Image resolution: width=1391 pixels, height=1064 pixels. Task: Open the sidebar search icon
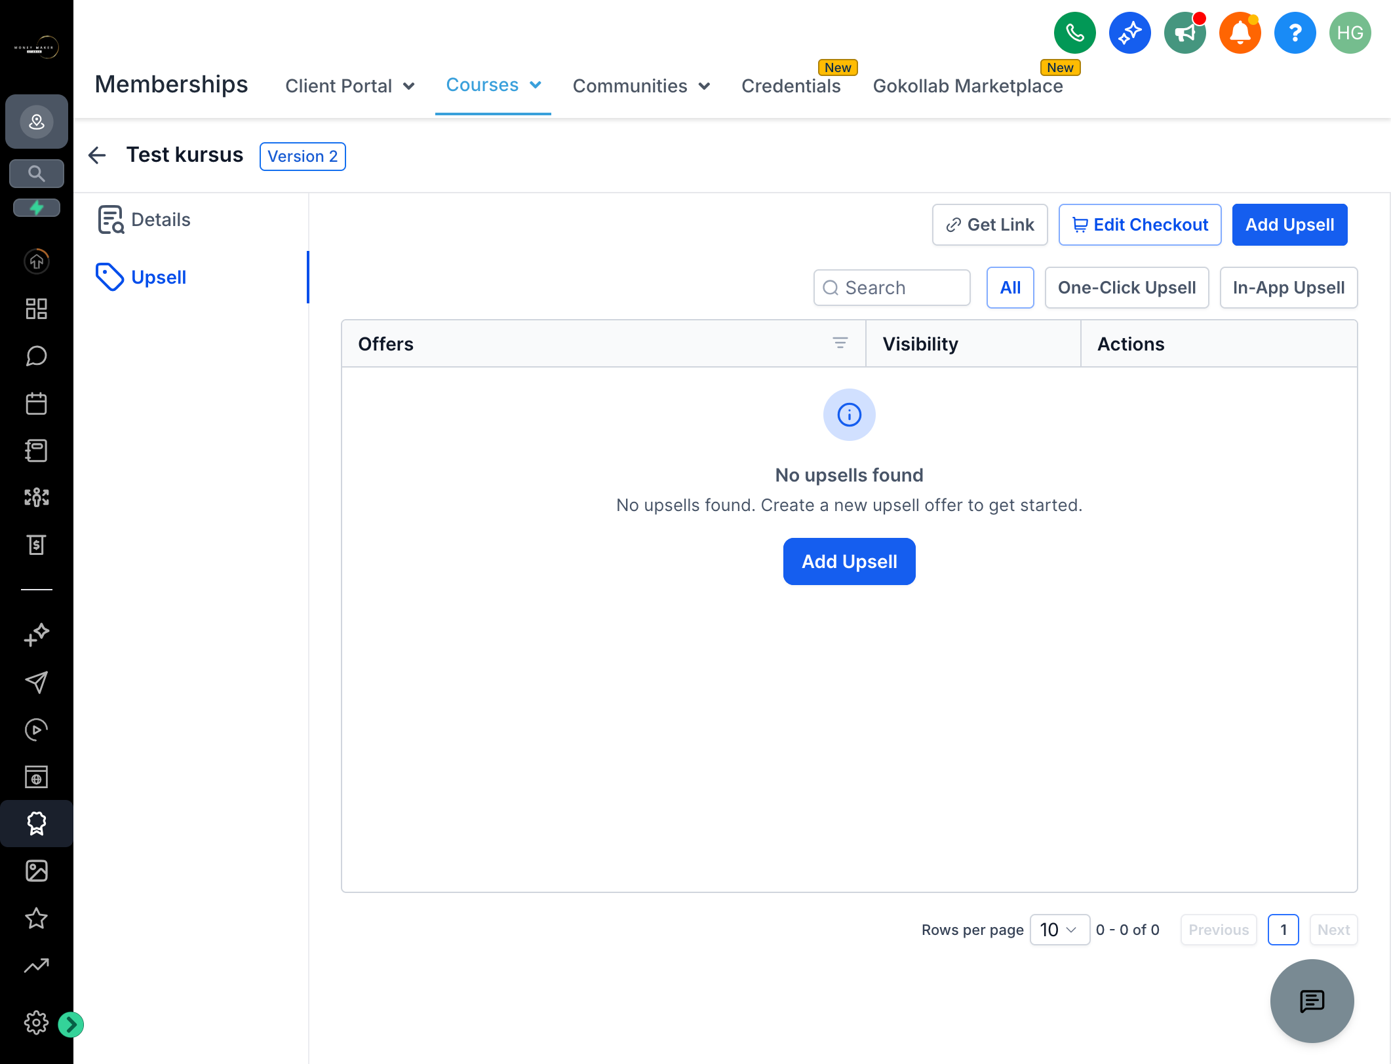(x=37, y=174)
